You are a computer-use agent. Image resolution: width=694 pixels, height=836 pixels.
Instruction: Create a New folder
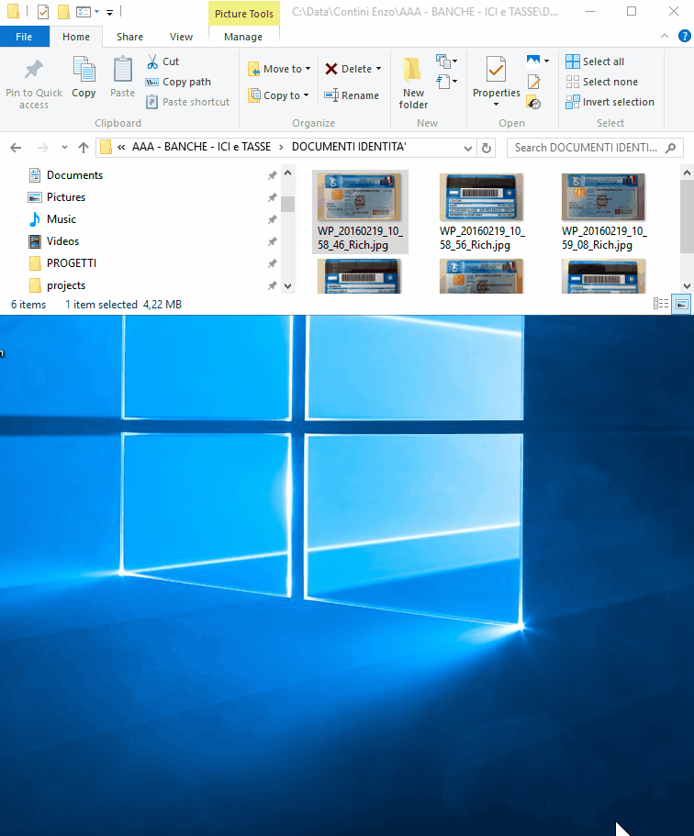(413, 83)
